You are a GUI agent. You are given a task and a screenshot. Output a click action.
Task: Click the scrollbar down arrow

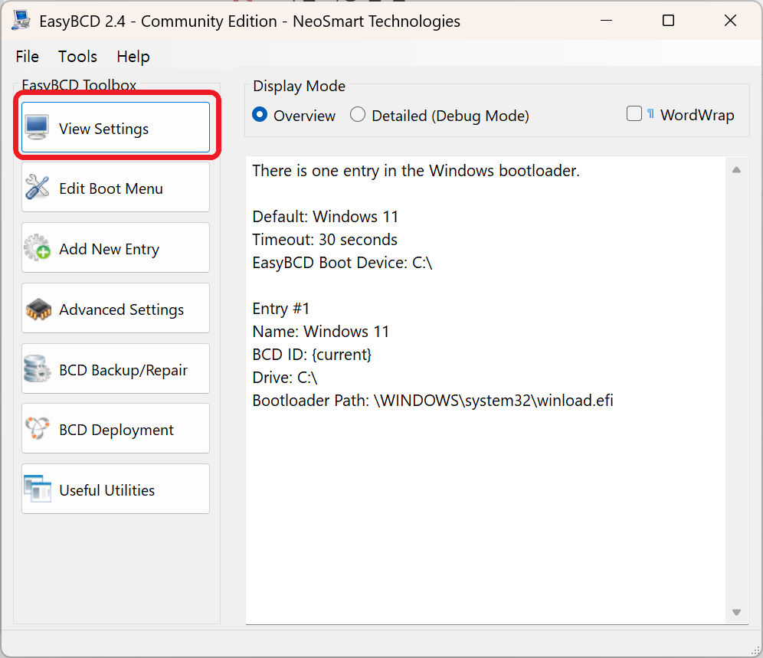(736, 612)
